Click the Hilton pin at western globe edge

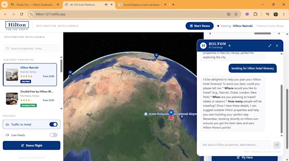70,73
